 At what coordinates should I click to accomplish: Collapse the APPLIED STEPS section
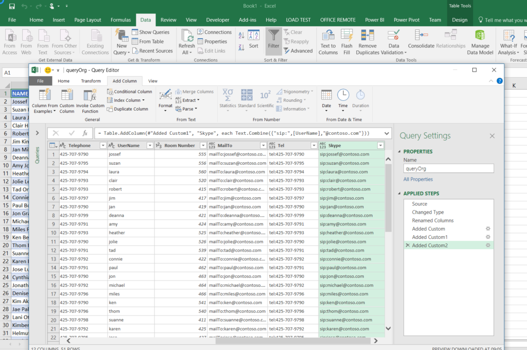pos(399,194)
